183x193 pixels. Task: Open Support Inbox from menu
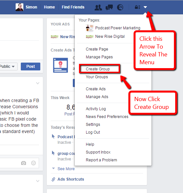[x=98, y=152]
